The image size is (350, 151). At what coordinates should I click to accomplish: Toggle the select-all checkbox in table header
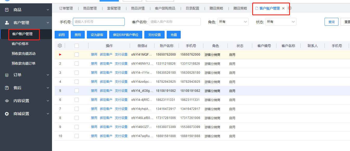[x=77, y=46]
